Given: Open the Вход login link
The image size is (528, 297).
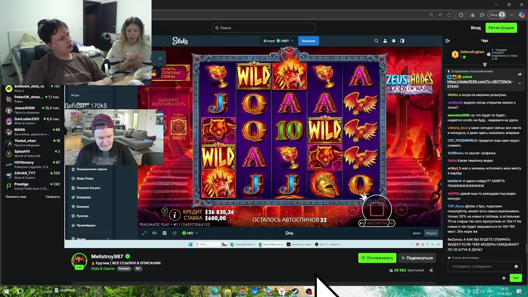Looking at the screenshot, I should point(476,28).
